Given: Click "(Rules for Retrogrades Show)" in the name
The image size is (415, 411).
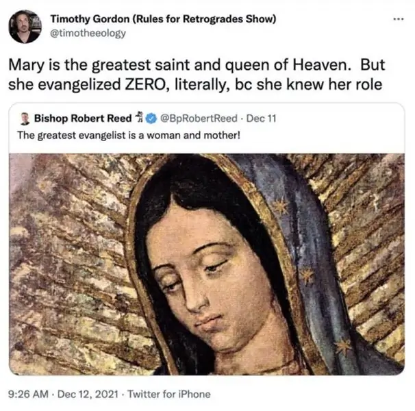Looking at the screenshot, I should (204, 18).
